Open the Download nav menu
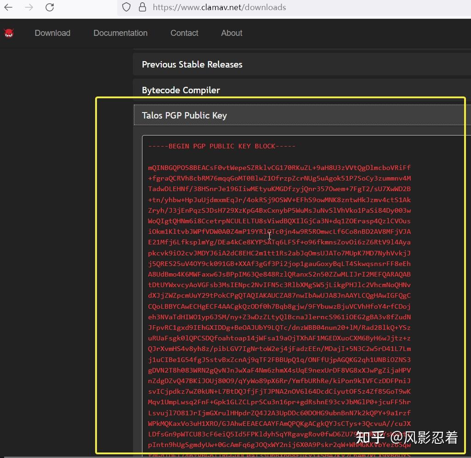The width and height of the screenshot is (471, 458). point(52,33)
